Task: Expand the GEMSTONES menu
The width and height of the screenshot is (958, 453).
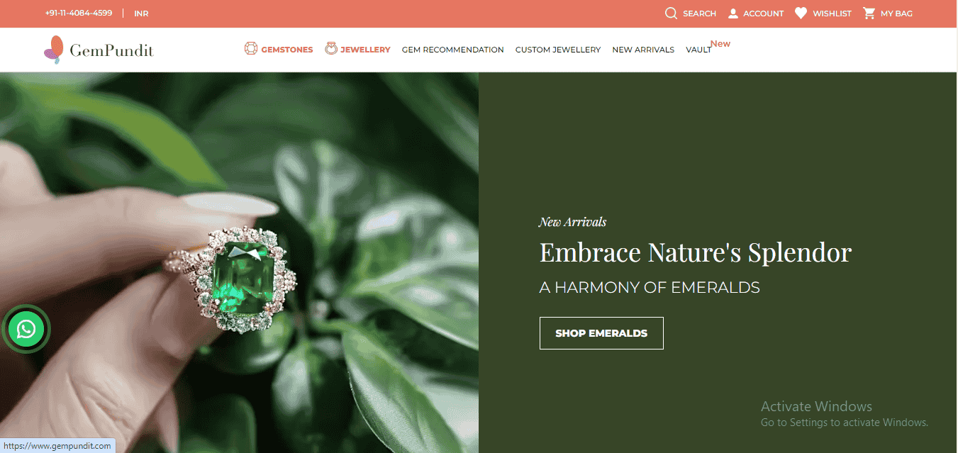Action: point(286,50)
